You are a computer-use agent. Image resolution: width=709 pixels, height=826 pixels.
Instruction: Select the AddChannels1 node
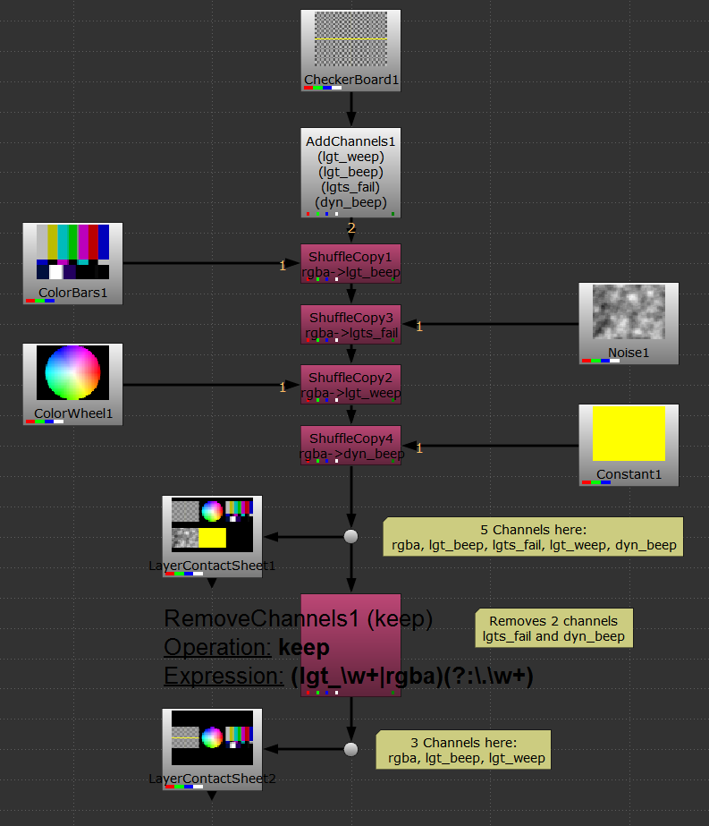point(350,173)
